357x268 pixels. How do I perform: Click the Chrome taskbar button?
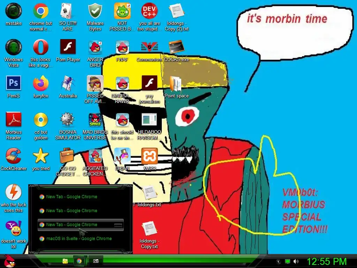coord(79,261)
